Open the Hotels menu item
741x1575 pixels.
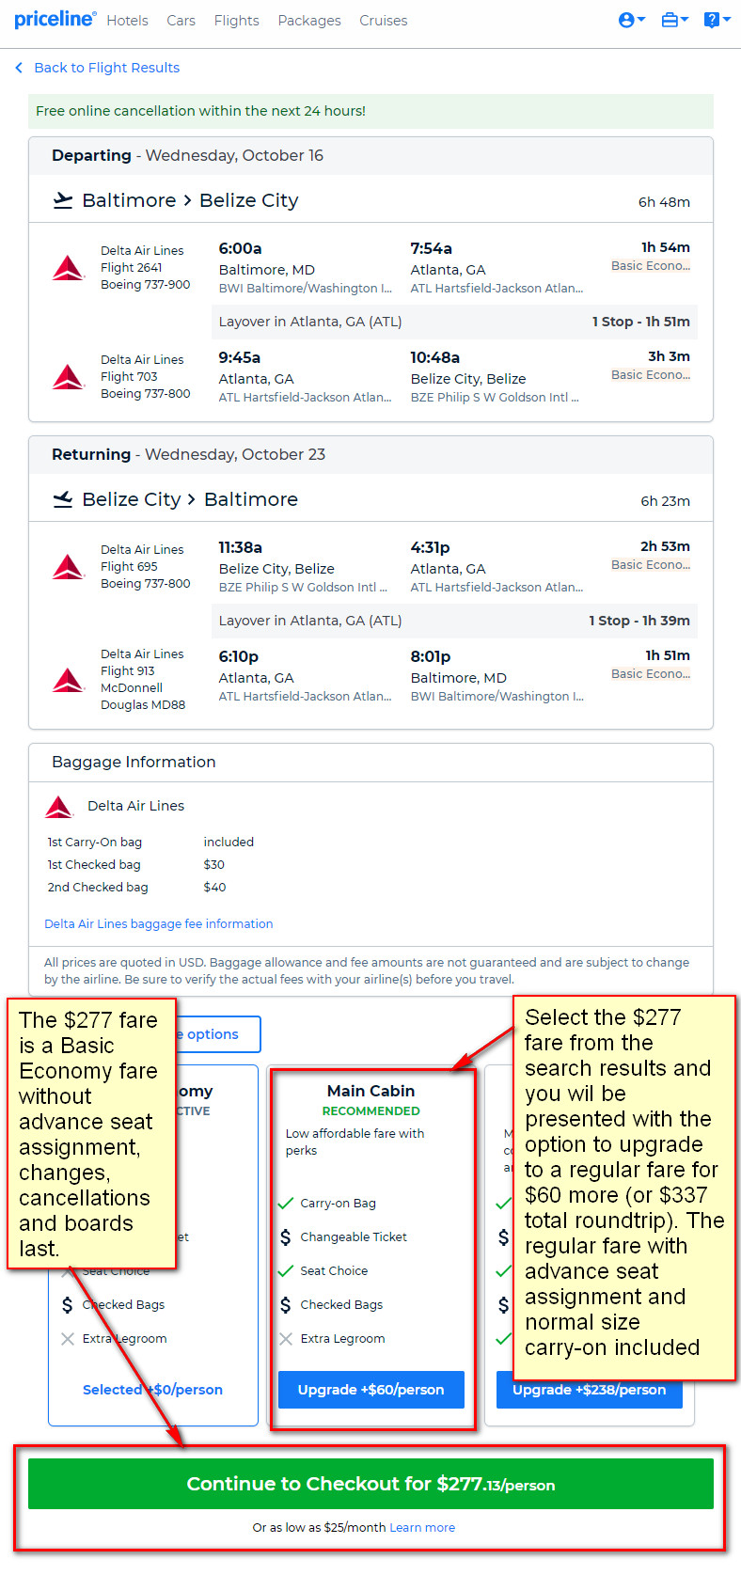[x=127, y=21]
